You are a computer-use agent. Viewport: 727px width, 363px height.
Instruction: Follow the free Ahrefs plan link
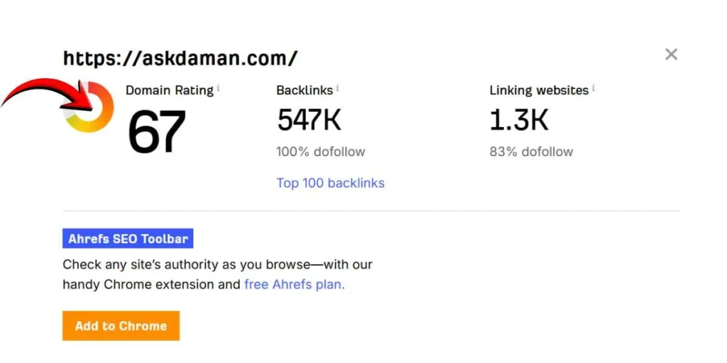click(294, 284)
